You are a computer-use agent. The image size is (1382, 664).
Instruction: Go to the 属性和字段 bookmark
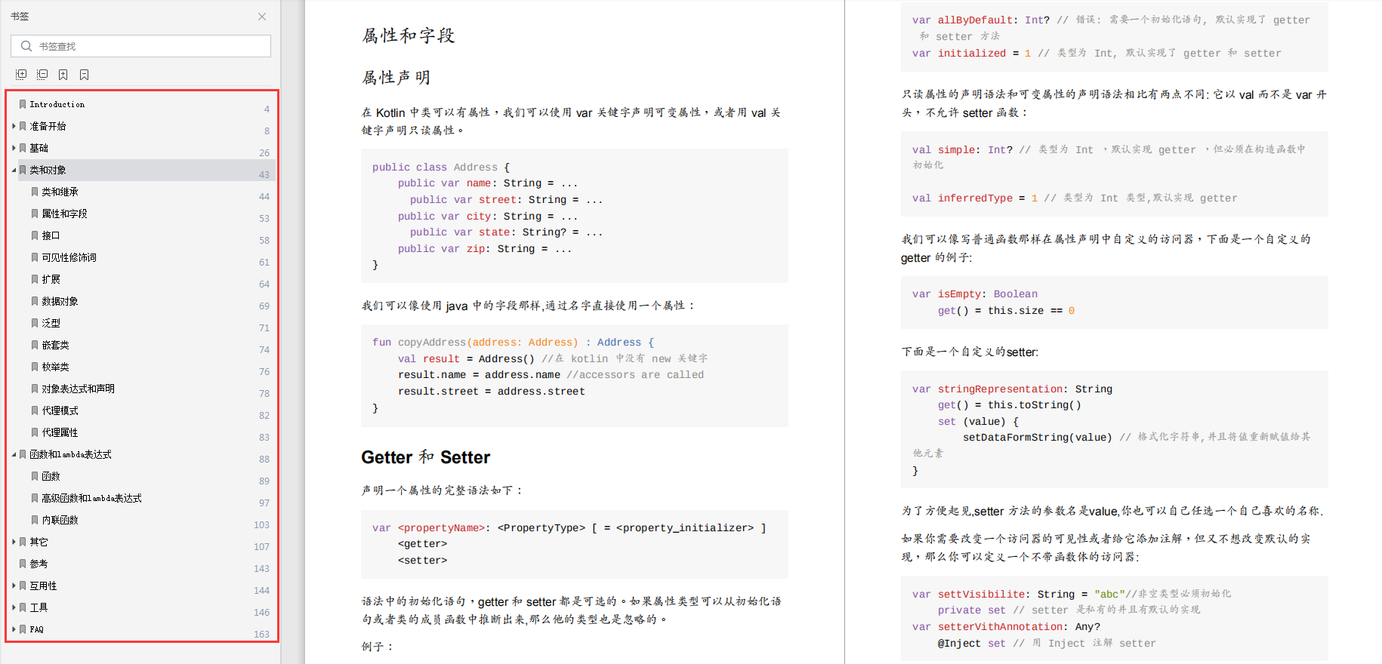pyautogui.click(x=65, y=214)
